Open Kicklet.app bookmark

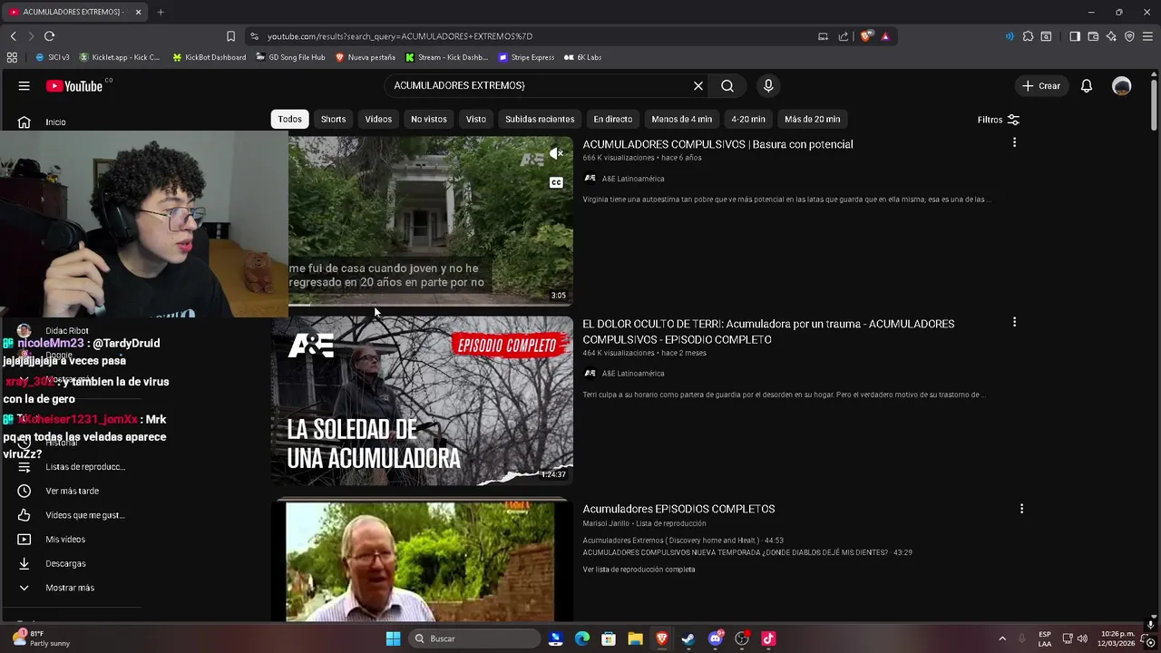119,57
